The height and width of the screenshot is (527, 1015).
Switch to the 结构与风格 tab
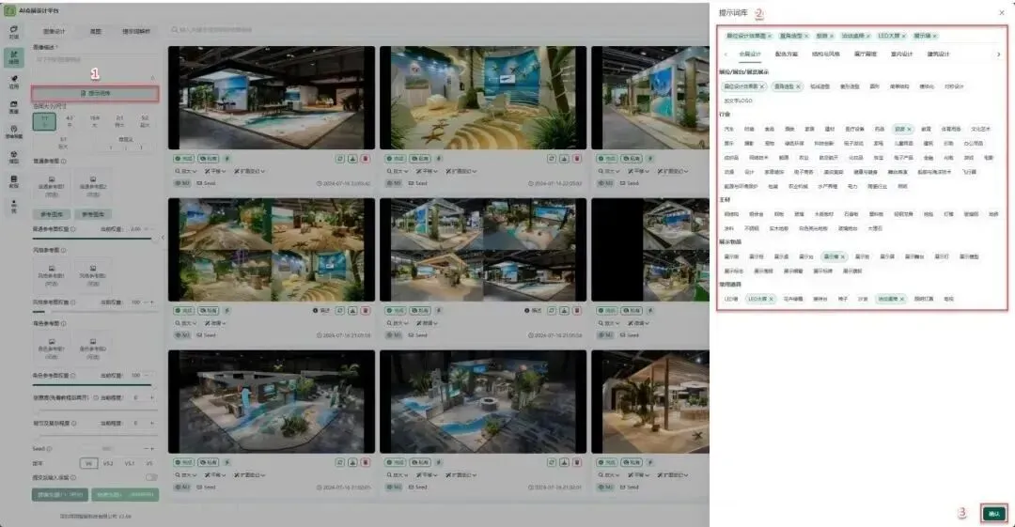pos(825,54)
